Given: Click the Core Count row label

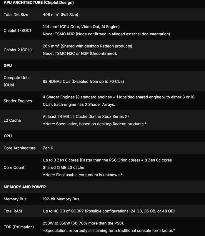Looking at the screenshot, I should (x=14, y=167).
